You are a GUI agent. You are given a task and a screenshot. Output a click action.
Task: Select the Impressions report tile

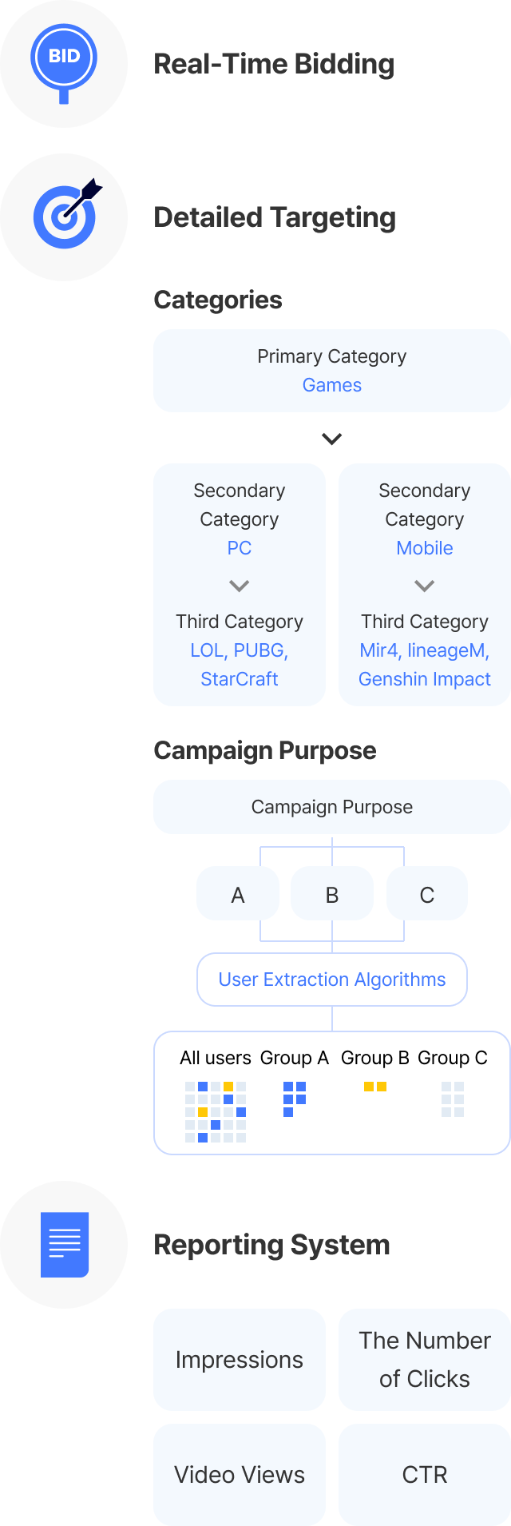pyautogui.click(x=240, y=1360)
